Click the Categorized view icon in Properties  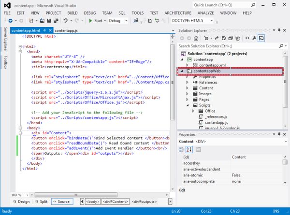tap(182, 149)
